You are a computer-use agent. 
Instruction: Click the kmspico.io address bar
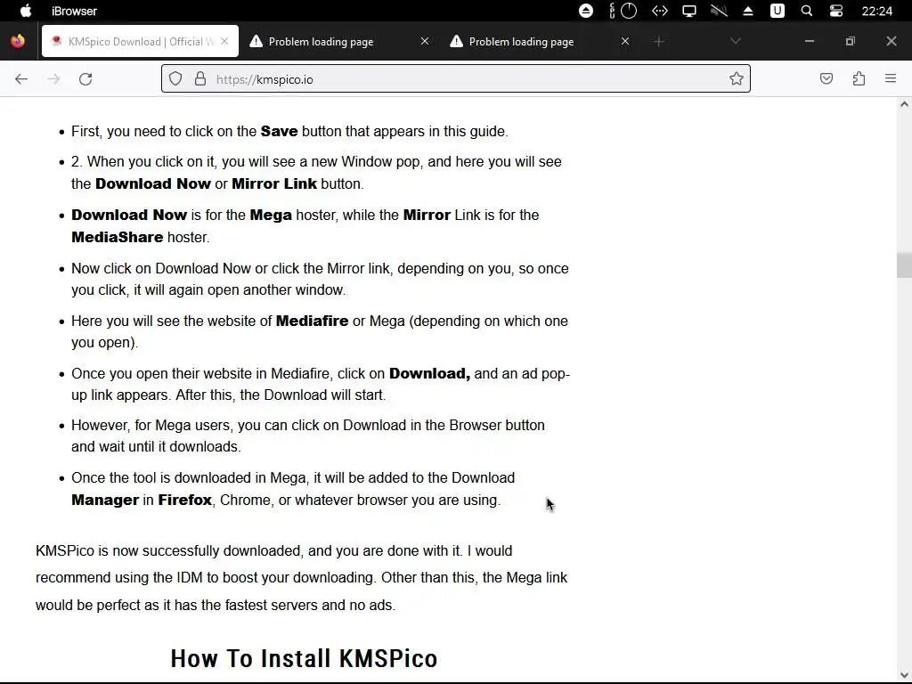455,79
